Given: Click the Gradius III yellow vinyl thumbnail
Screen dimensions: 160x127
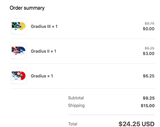Looking at the screenshot, I should click(18, 26).
